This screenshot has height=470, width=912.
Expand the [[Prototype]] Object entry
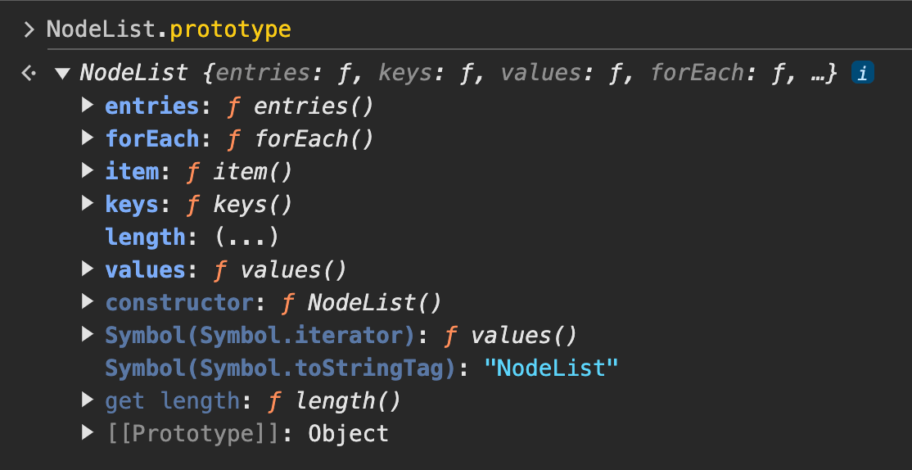point(88,433)
